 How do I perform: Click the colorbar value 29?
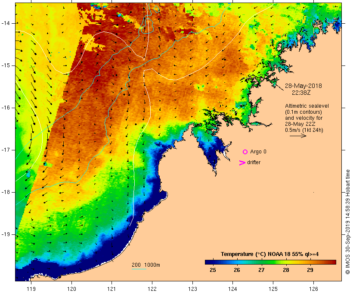(310, 270)
